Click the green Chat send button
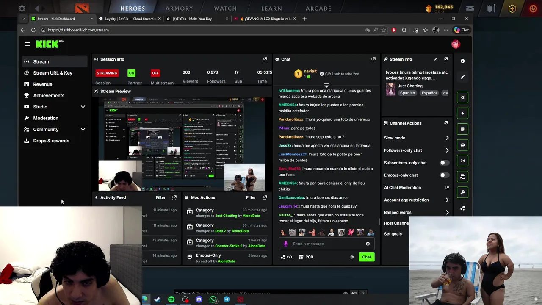The width and height of the screenshot is (542, 305). (367, 257)
